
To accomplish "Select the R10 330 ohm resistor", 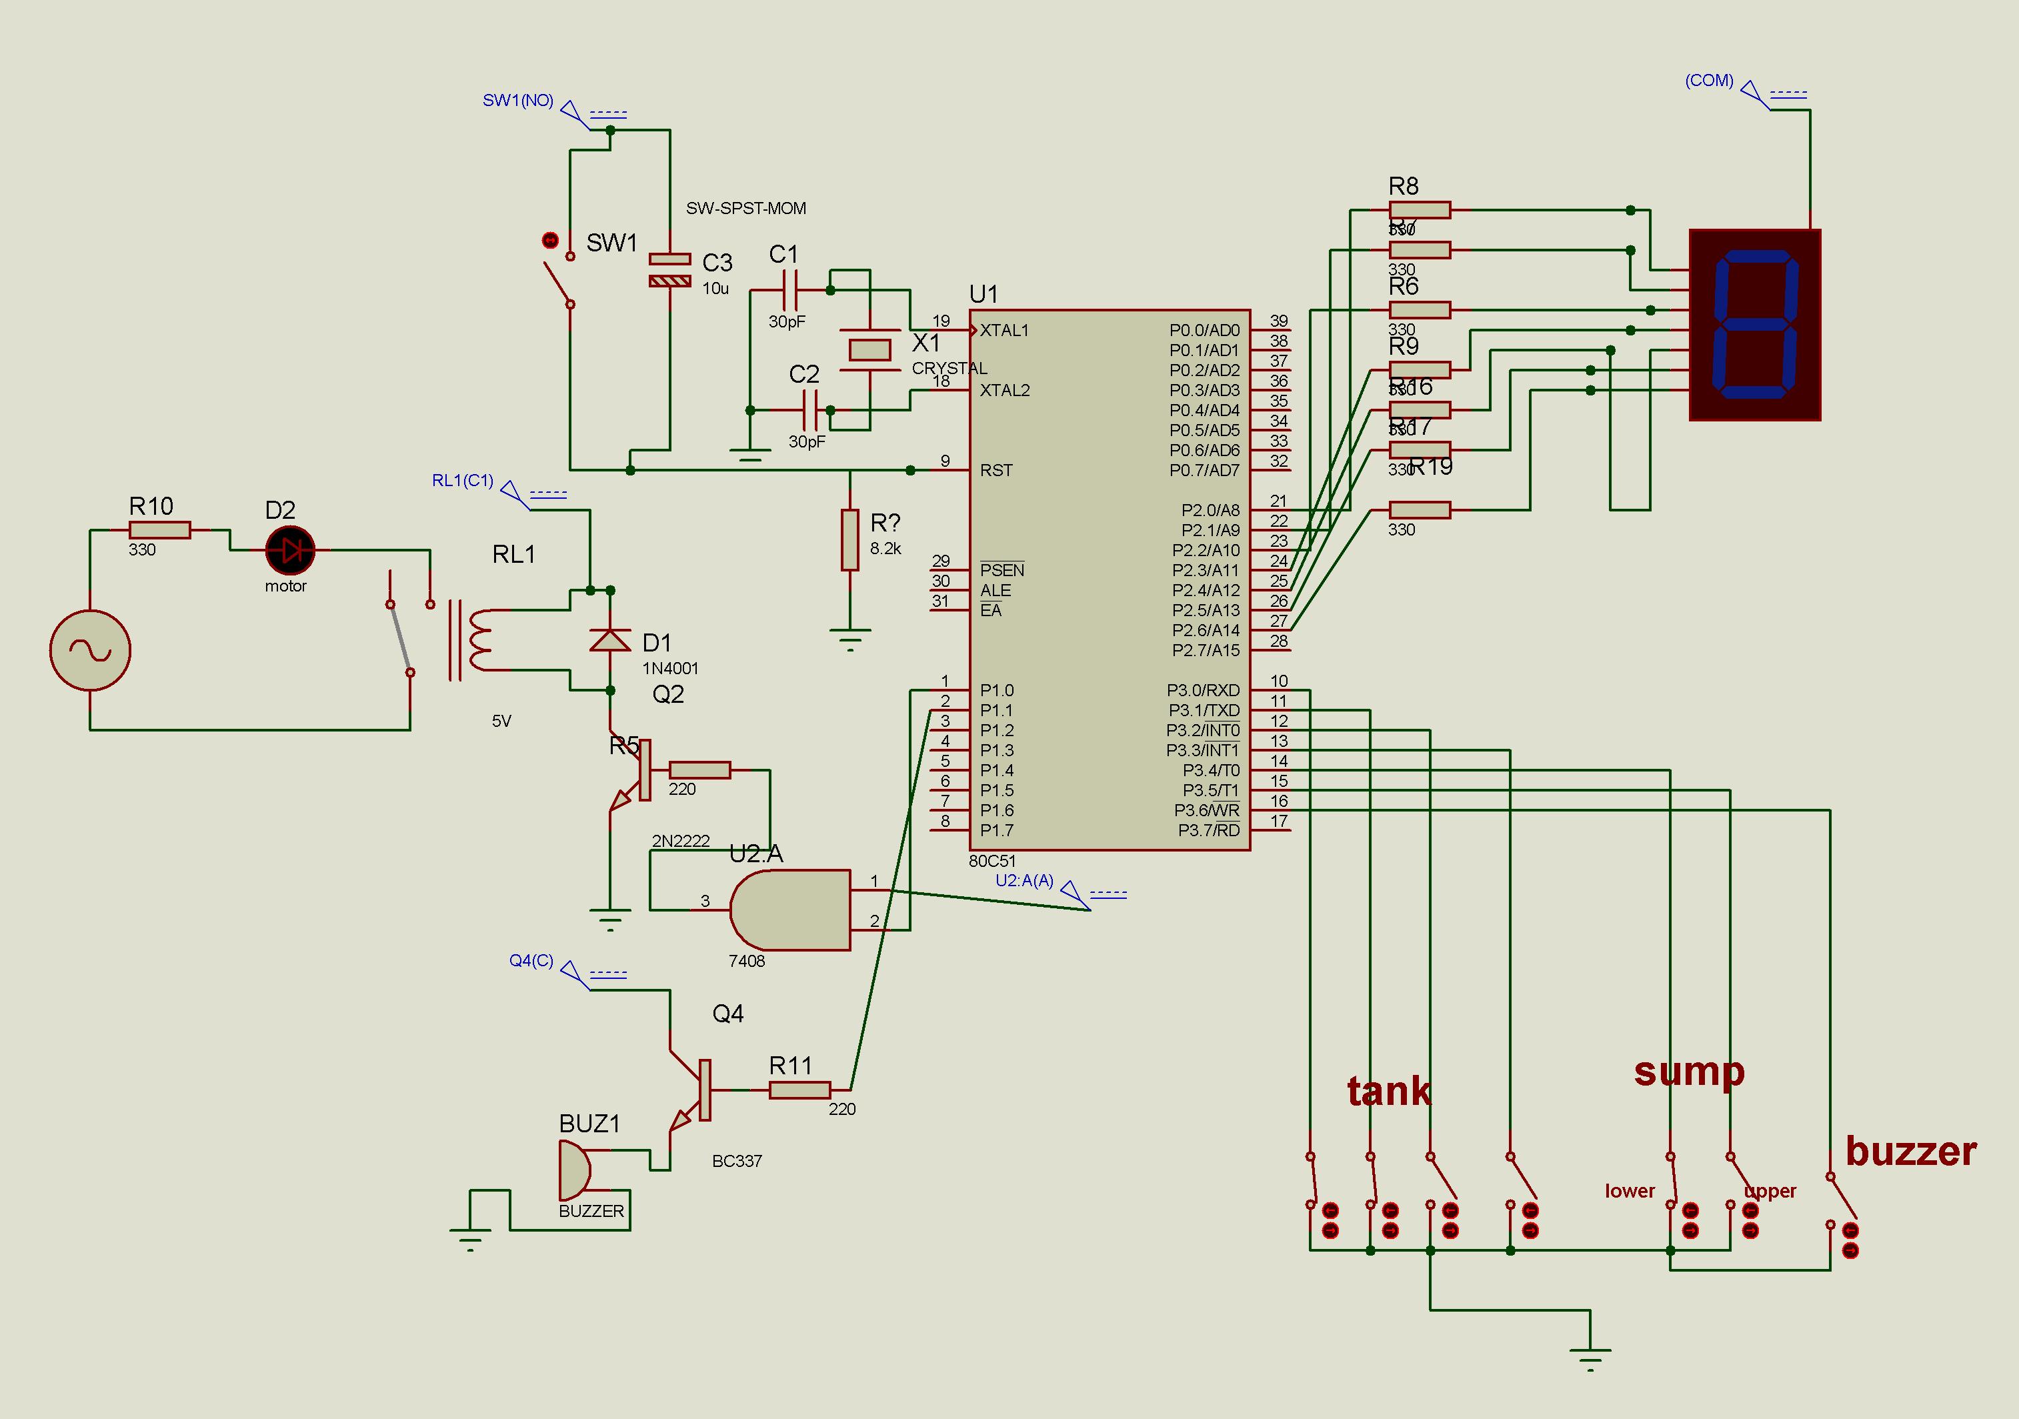I will tap(159, 530).
